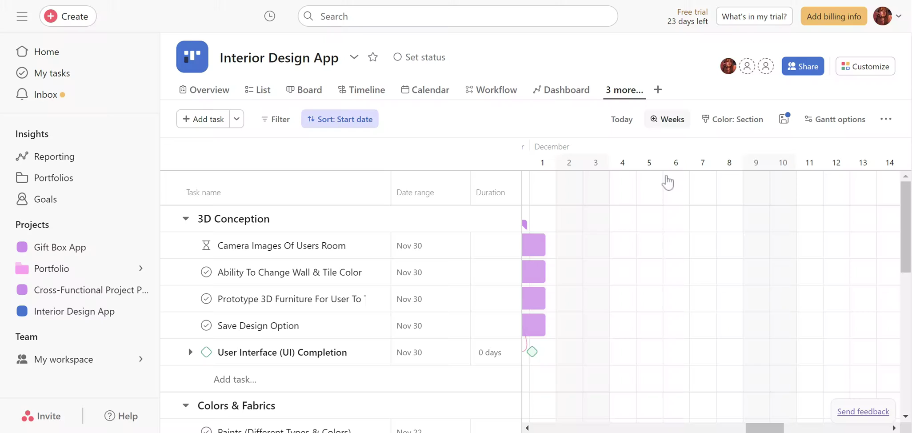The image size is (912, 433).
Task: Click the project owner avatar
Action: 728,66
